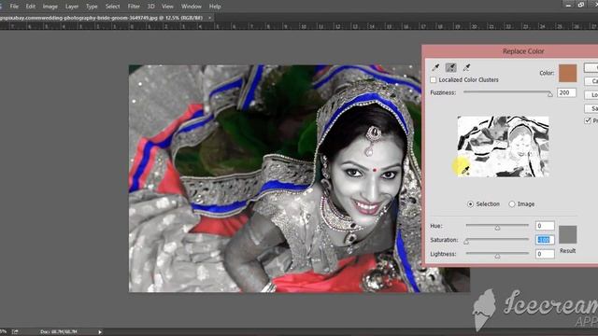Screen dimensions: 598x336
Task: Click the selection mask preview thumbnail
Action: tap(503, 147)
